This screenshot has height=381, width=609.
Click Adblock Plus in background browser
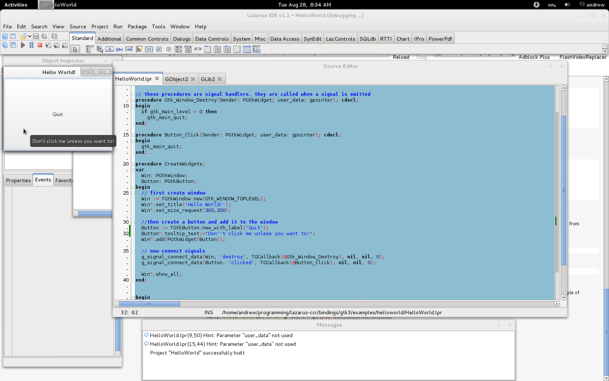pos(534,57)
